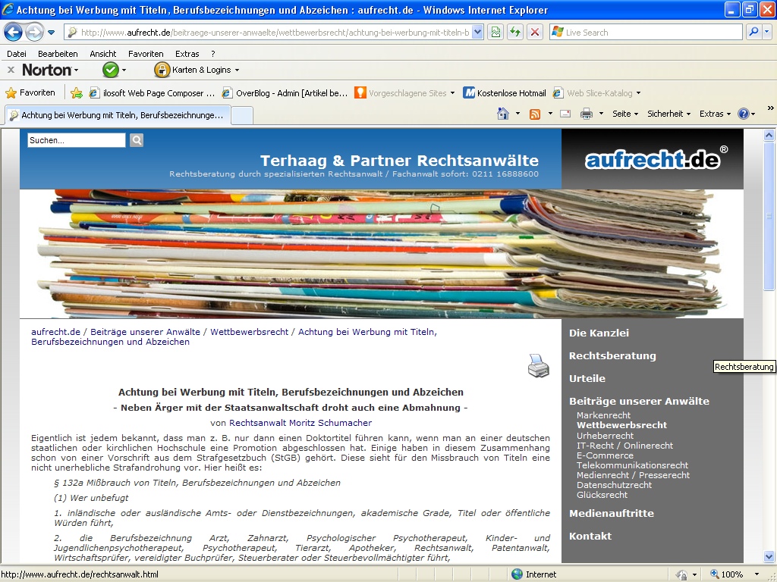This screenshot has width=777, height=582.
Task: Click the Wettbewerbsrecht breadcrumb link
Action: tap(249, 332)
